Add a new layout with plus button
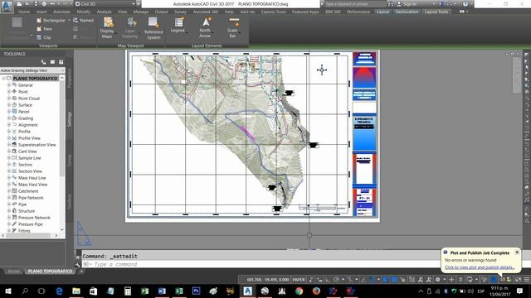531x298 pixels. 81,272
